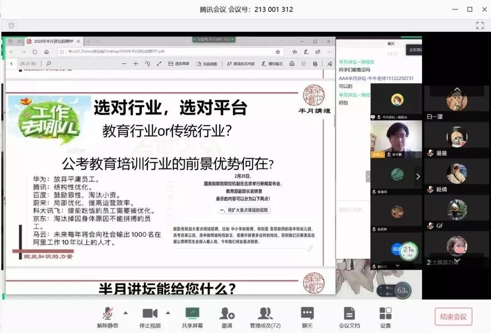Click chat sender AAA半月讲坛-牛牛老师15122250731

click(376, 78)
